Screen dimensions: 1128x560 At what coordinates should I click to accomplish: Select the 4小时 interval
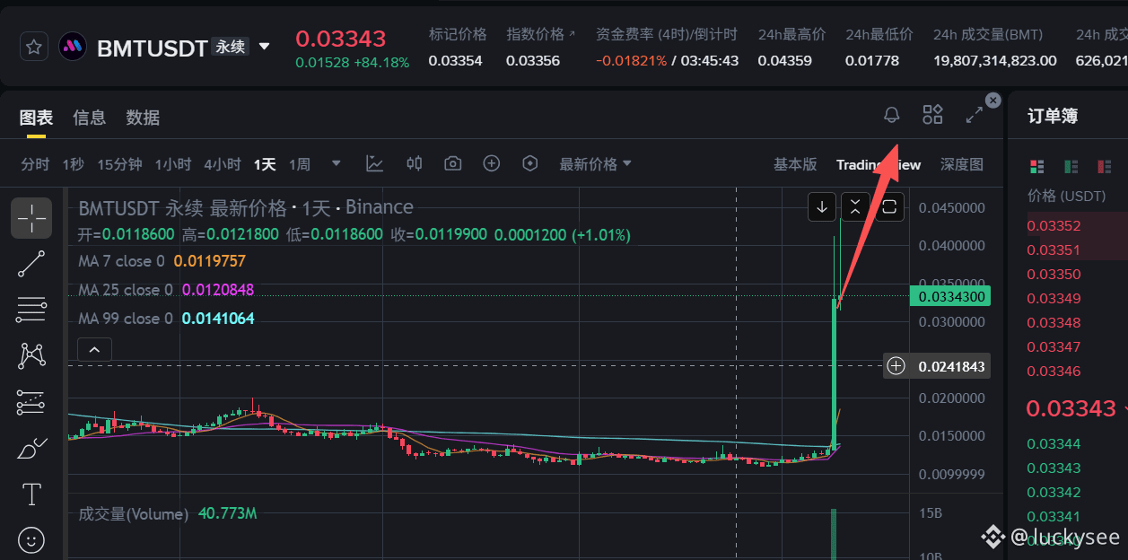point(222,164)
